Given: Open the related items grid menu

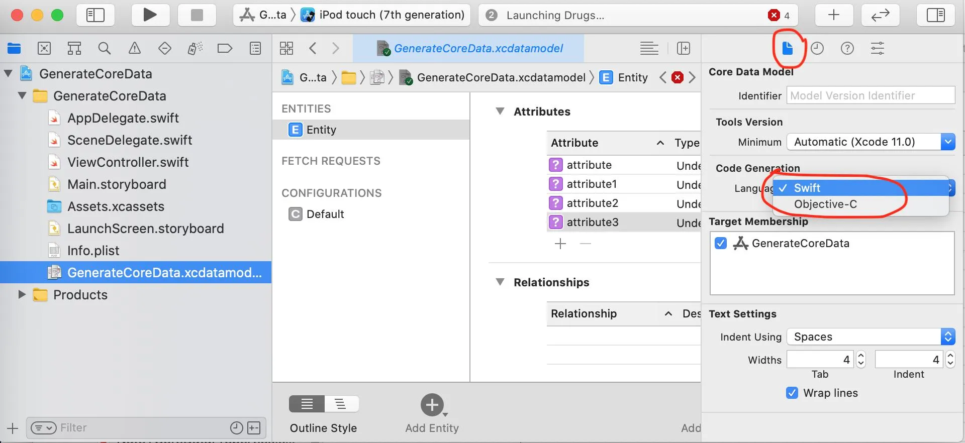Looking at the screenshot, I should point(286,48).
